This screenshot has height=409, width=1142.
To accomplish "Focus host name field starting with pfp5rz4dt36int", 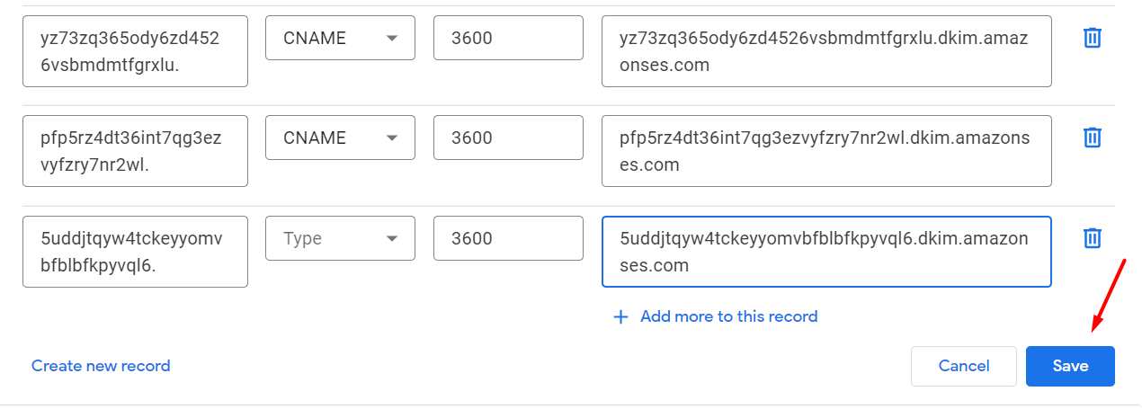I will click(x=135, y=151).
